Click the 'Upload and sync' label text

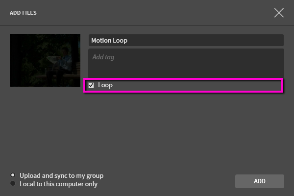click(x=62, y=176)
